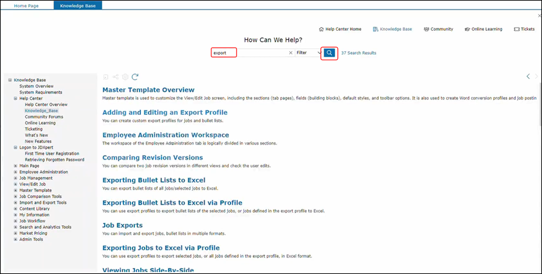
Task: Go to the previous page using the left arrow
Action: (528, 76)
